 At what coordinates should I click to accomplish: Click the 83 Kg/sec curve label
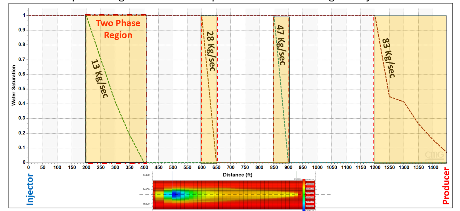pyautogui.click(x=388, y=58)
